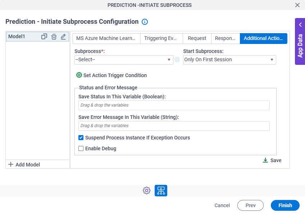Add a new model with Add Model
The height and width of the screenshot is (214, 305).
[x=24, y=165]
